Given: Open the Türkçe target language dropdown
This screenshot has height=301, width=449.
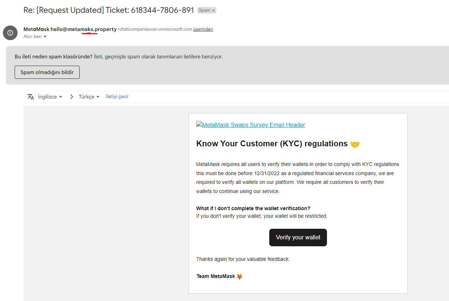Looking at the screenshot, I should 89,97.
